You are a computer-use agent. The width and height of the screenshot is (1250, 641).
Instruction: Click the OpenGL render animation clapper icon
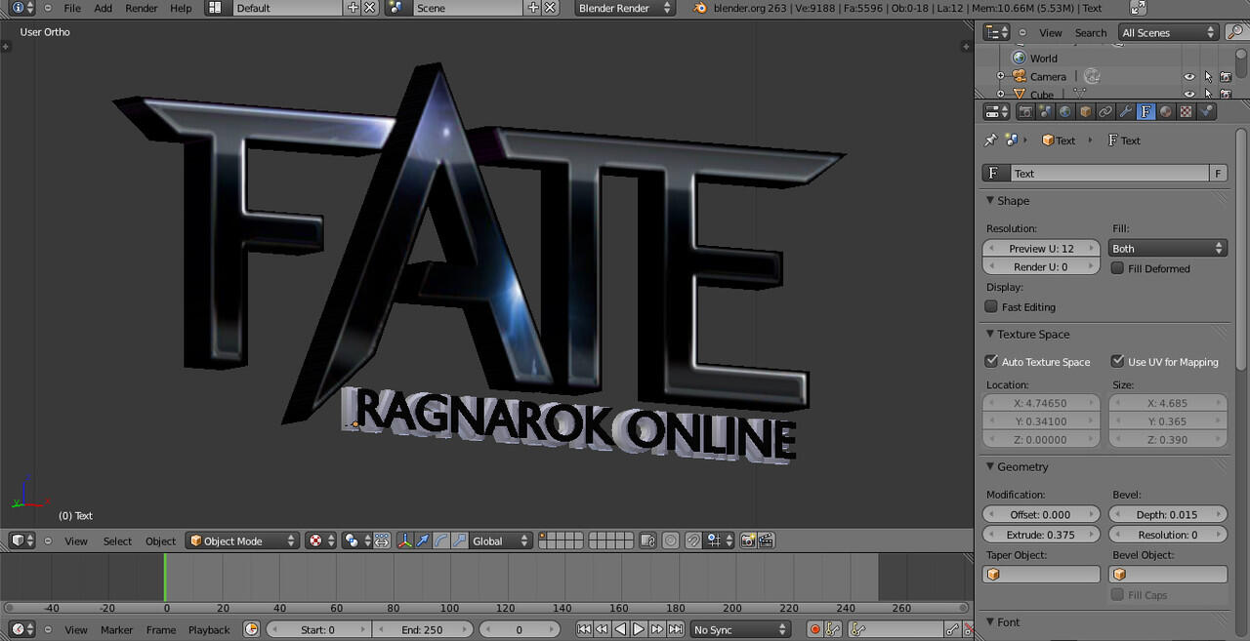[767, 541]
